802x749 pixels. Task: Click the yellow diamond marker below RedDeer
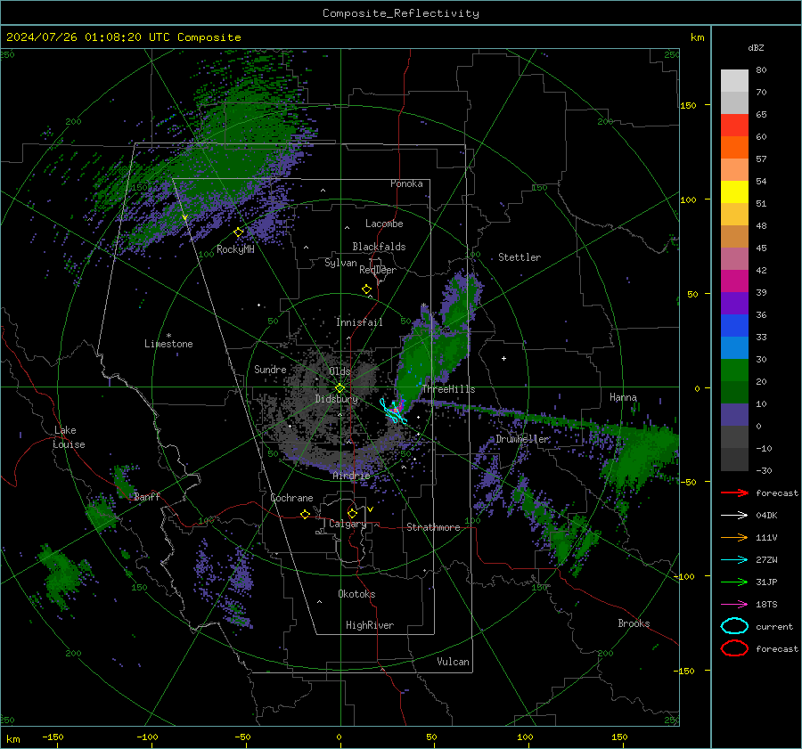point(367,289)
